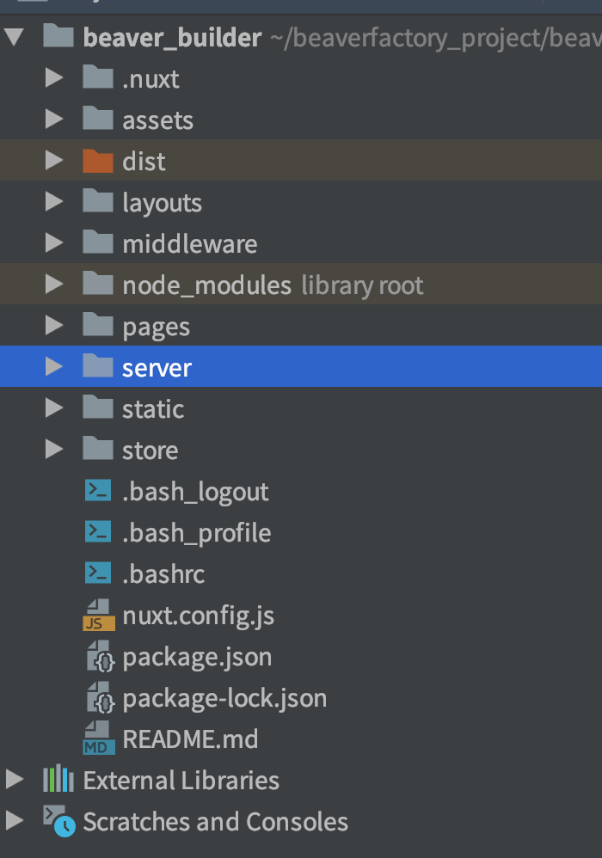The image size is (602, 858).
Task: Select the .bash_profile file
Action: 301,532
